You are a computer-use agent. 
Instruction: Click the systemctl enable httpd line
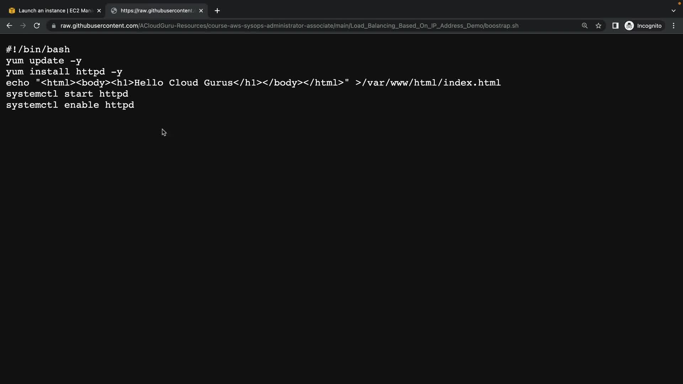[70, 105]
